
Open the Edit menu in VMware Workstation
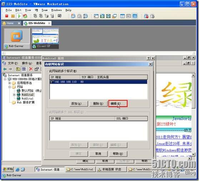pyautogui.click(x=18, y=10)
